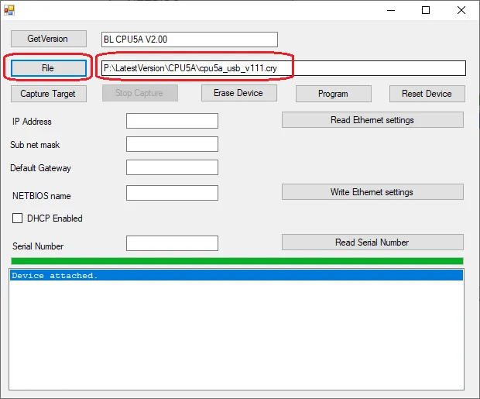Click the cpu5a_usb_v111.cry file path field

(x=283, y=68)
